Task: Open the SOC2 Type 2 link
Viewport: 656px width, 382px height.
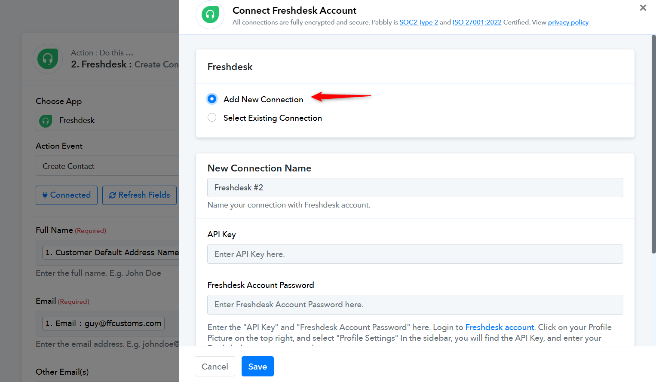Action: coord(419,22)
